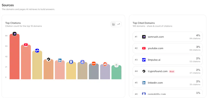The width and height of the screenshot is (208, 101).
Task: Click the Rival badge next to tryprofound.com
Action: 172,71
